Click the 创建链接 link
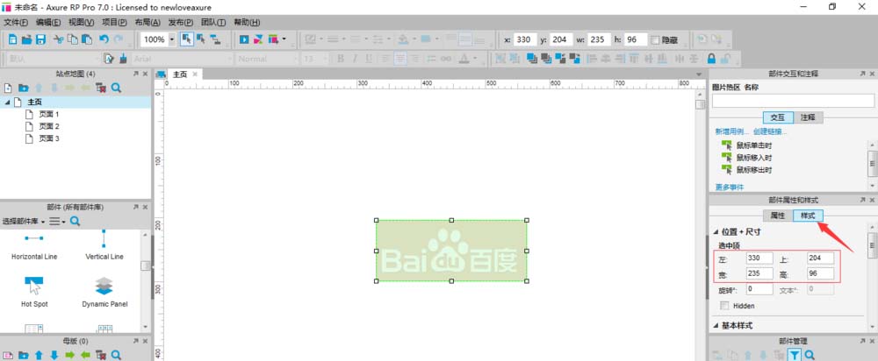The width and height of the screenshot is (878, 361). pyautogui.click(x=770, y=132)
